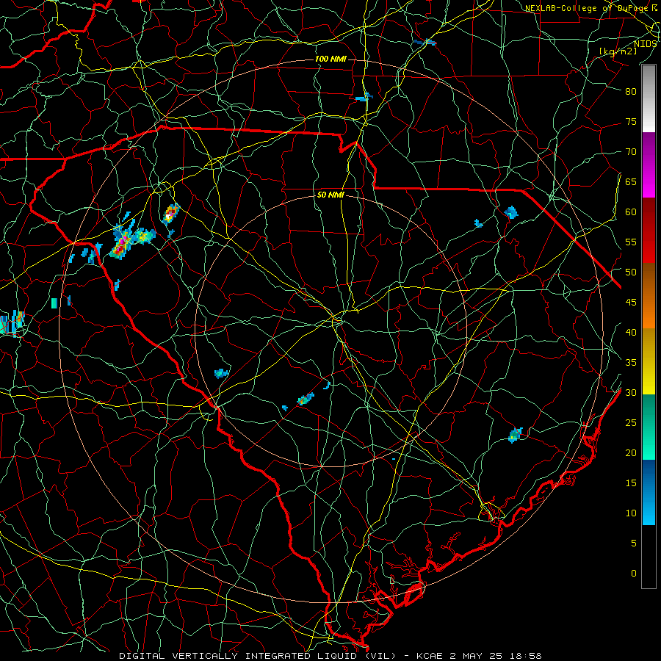Click the "35" value on the VIL scale
Viewport: 661px width, 661px height.
[x=631, y=363]
